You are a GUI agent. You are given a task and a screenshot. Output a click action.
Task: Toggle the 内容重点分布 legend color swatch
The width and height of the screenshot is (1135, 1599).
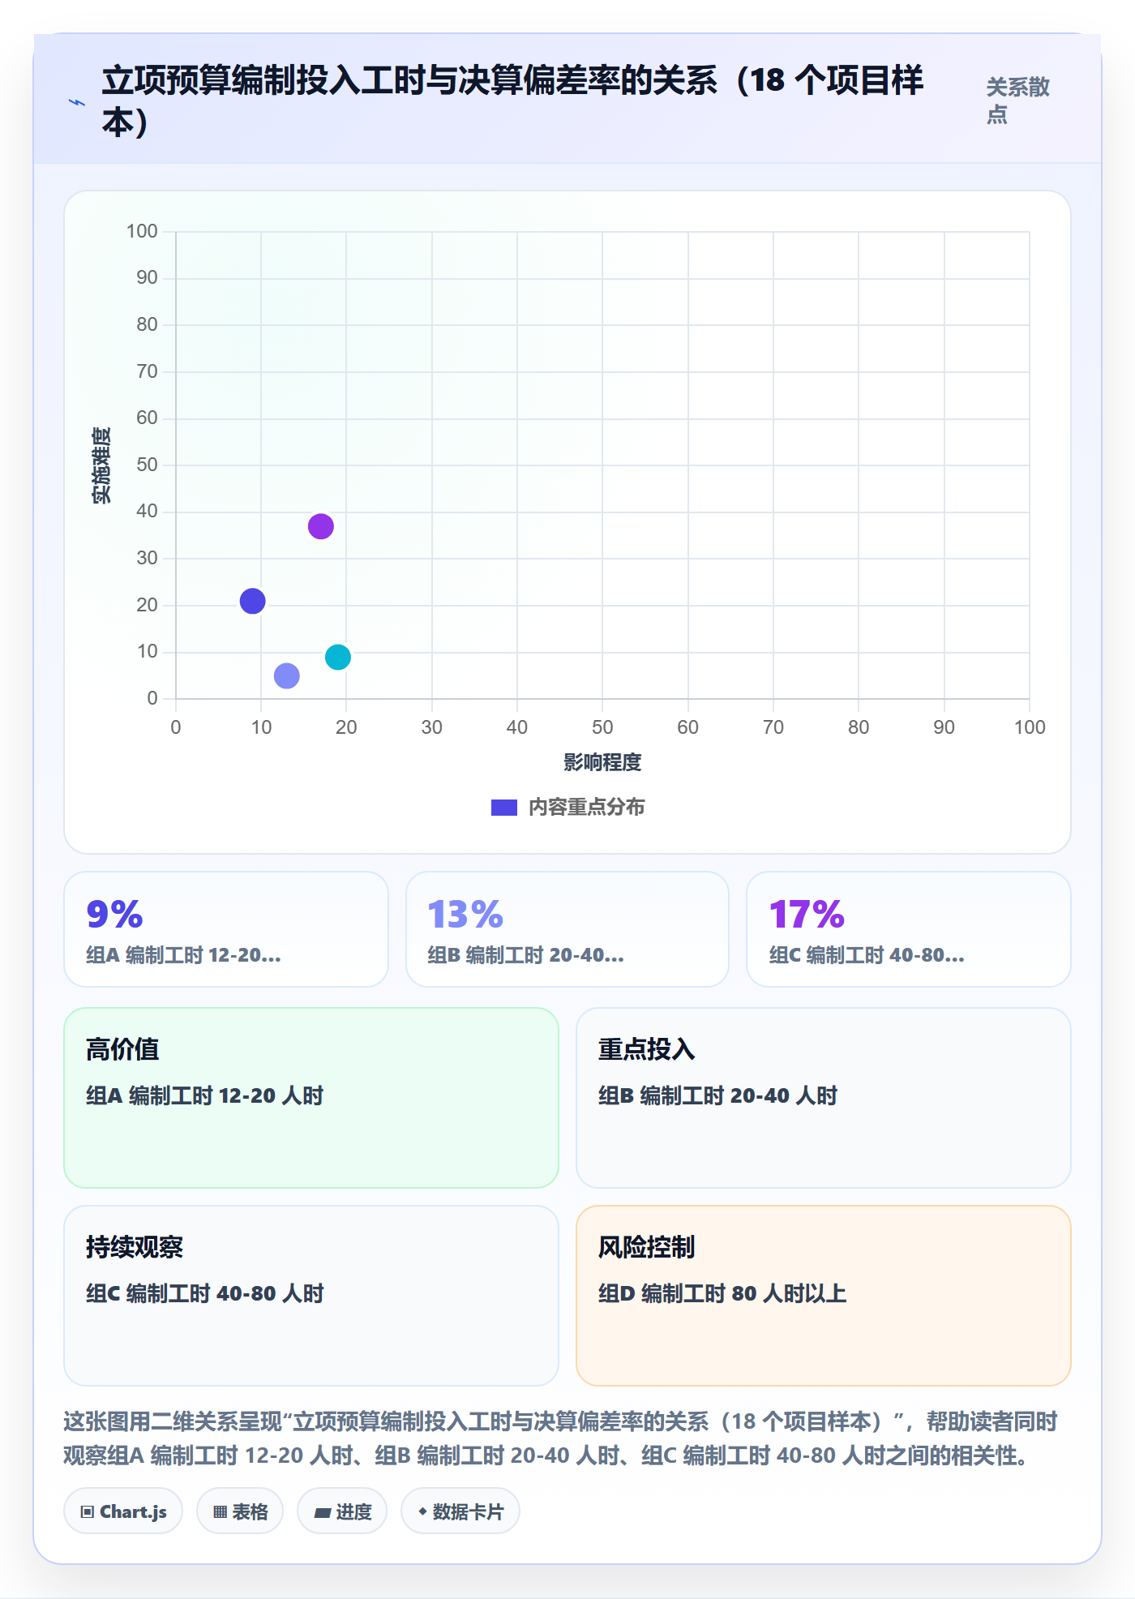[504, 808]
